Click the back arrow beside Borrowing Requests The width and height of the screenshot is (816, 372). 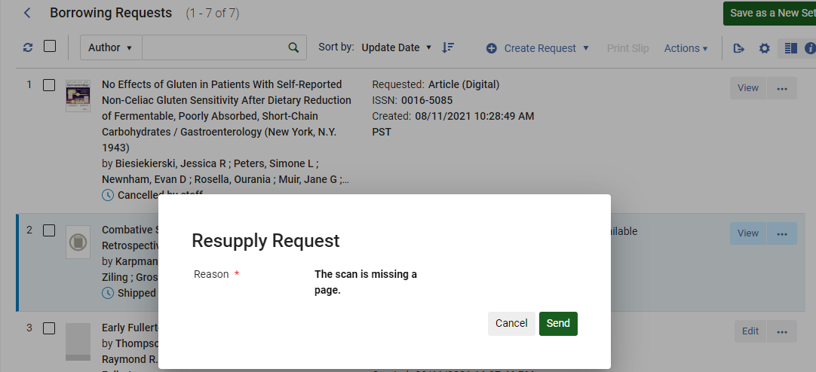point(28,13)
